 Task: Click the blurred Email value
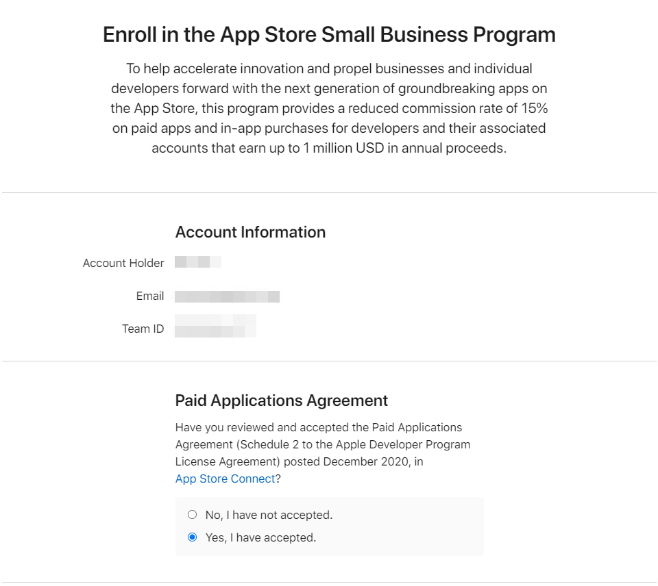click(227, 296)
